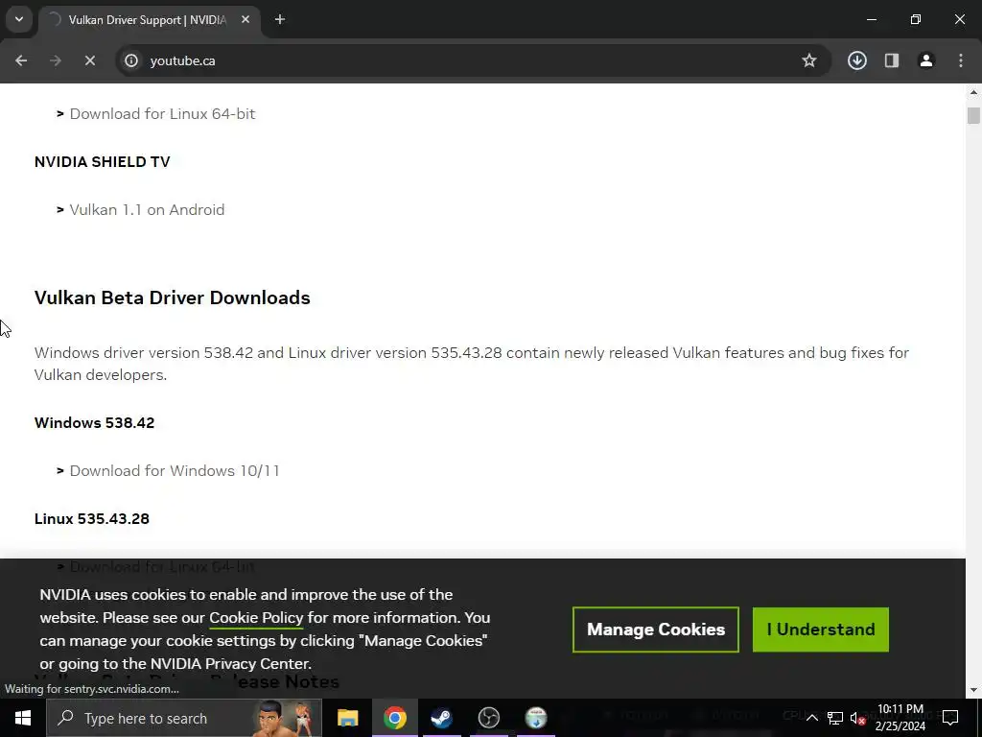Open Download for Windows 10/11 link
The height and width of the screenshot is (737, 982).
pos(175,471)
